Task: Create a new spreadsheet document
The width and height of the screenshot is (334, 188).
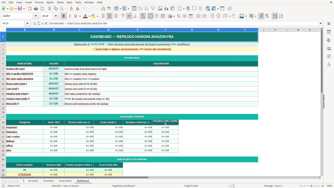Action: coord(3,9)
